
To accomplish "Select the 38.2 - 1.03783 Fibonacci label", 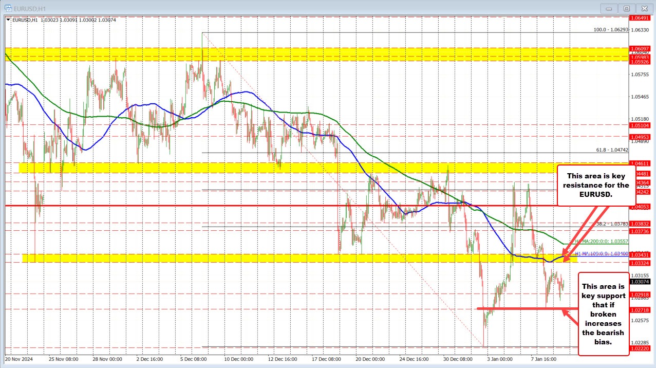I will click(612, 224).
